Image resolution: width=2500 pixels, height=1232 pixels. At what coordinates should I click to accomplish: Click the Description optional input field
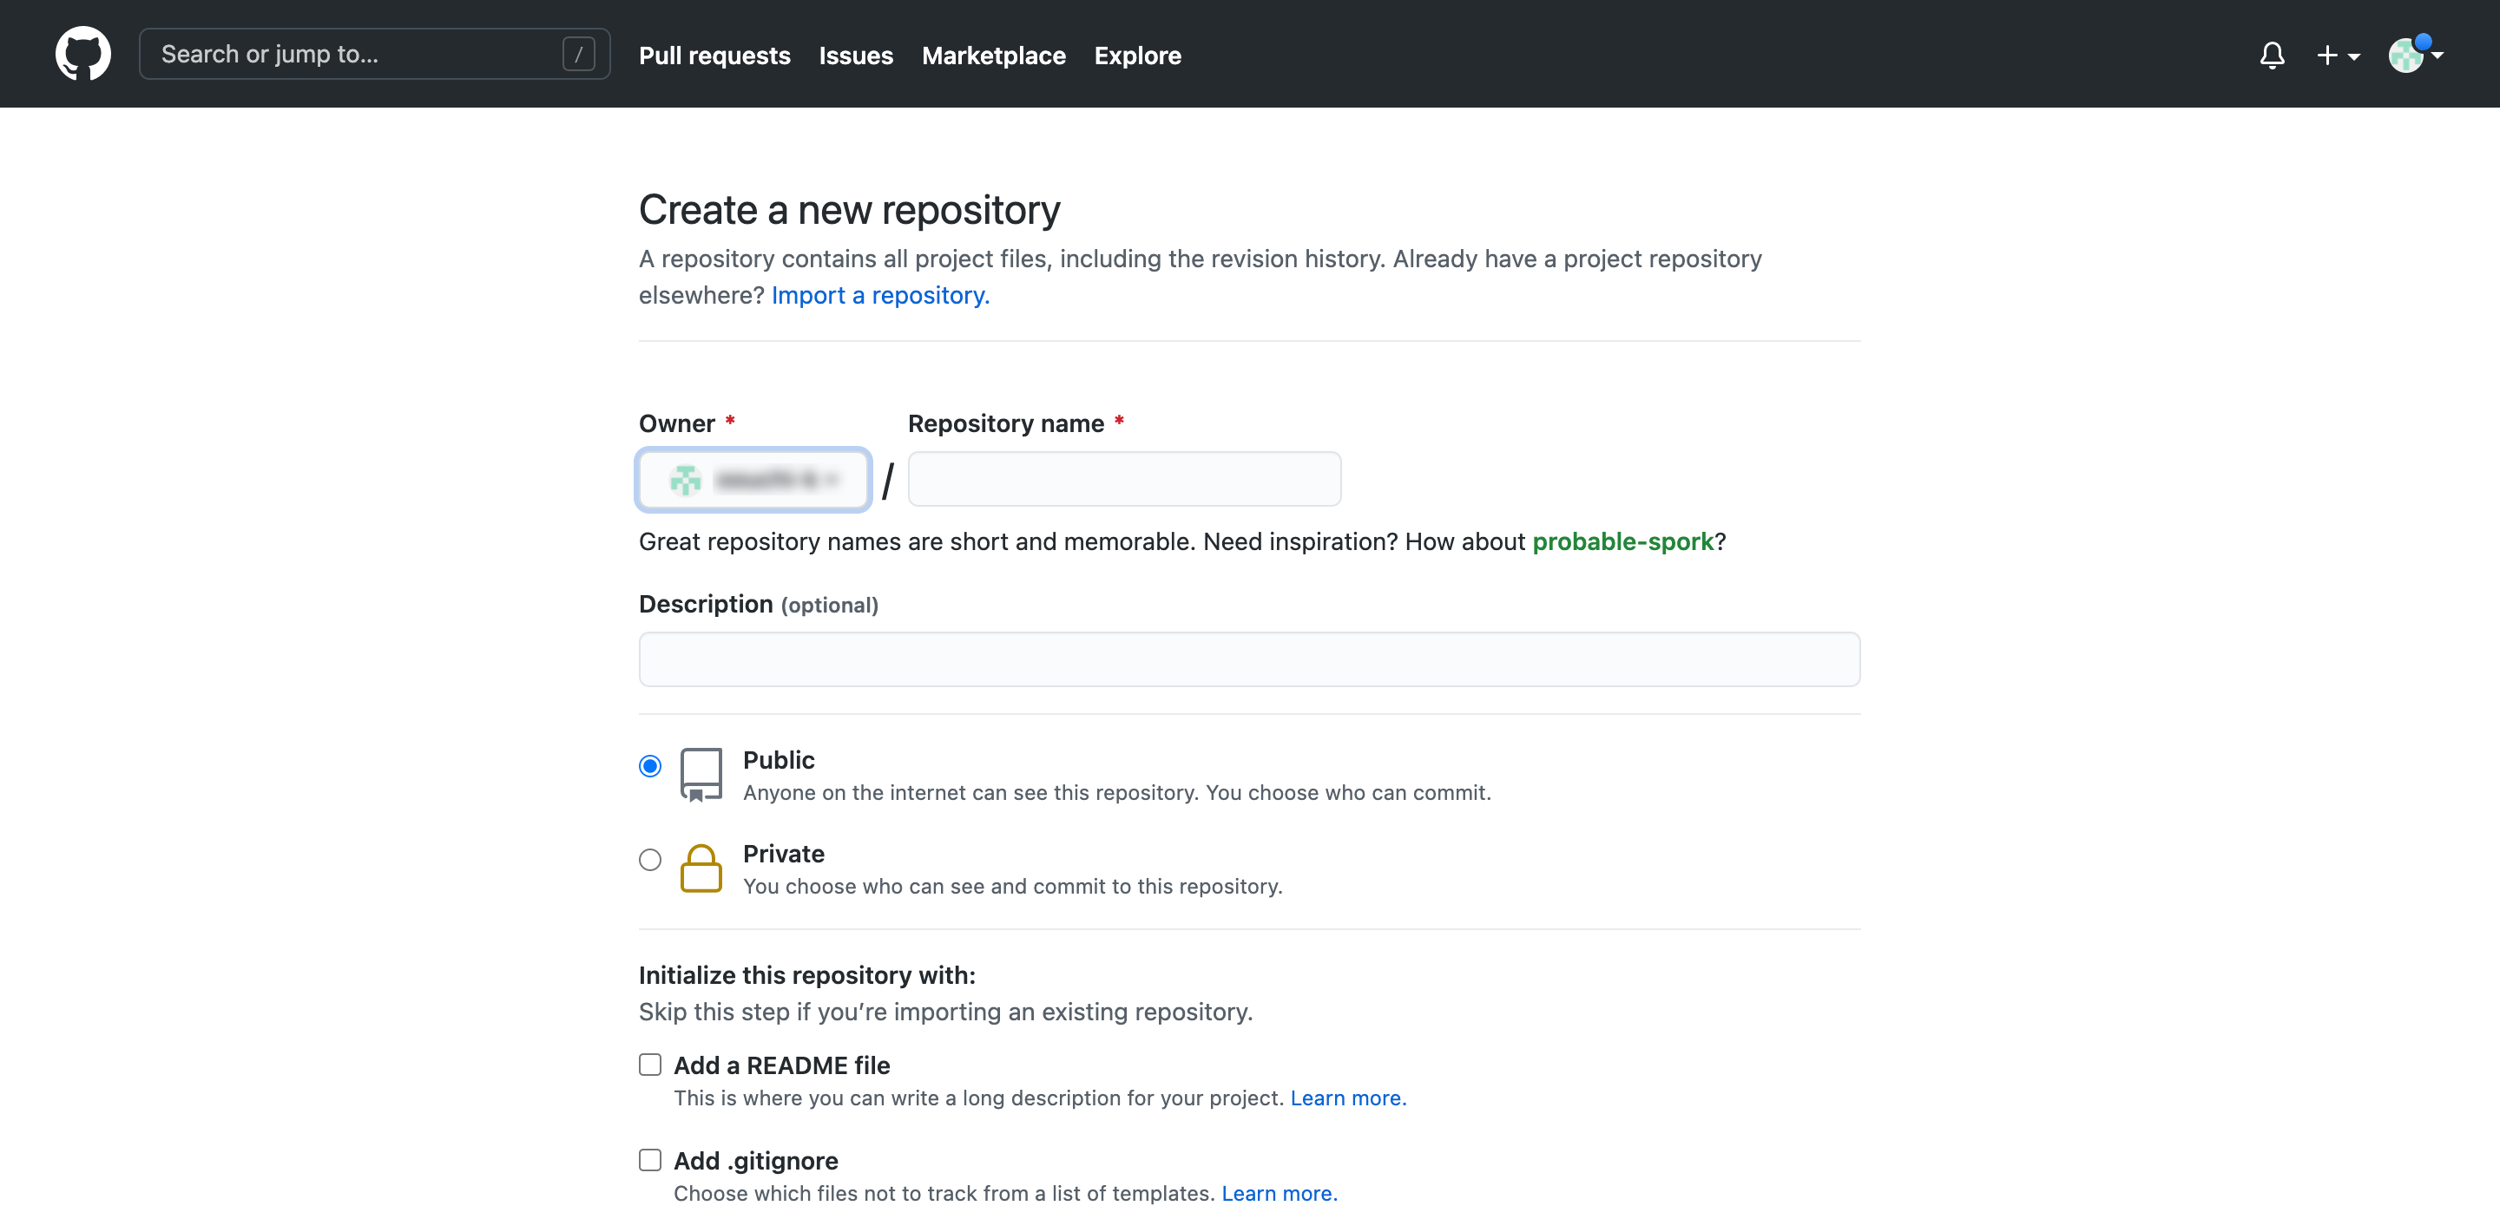tap(1248, 659)
